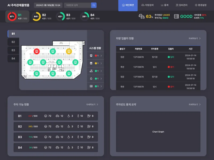Expand the bell status row chevron

[101, 78]
